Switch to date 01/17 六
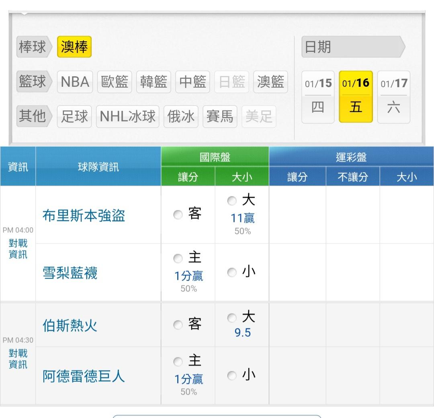 coord(394,97)
